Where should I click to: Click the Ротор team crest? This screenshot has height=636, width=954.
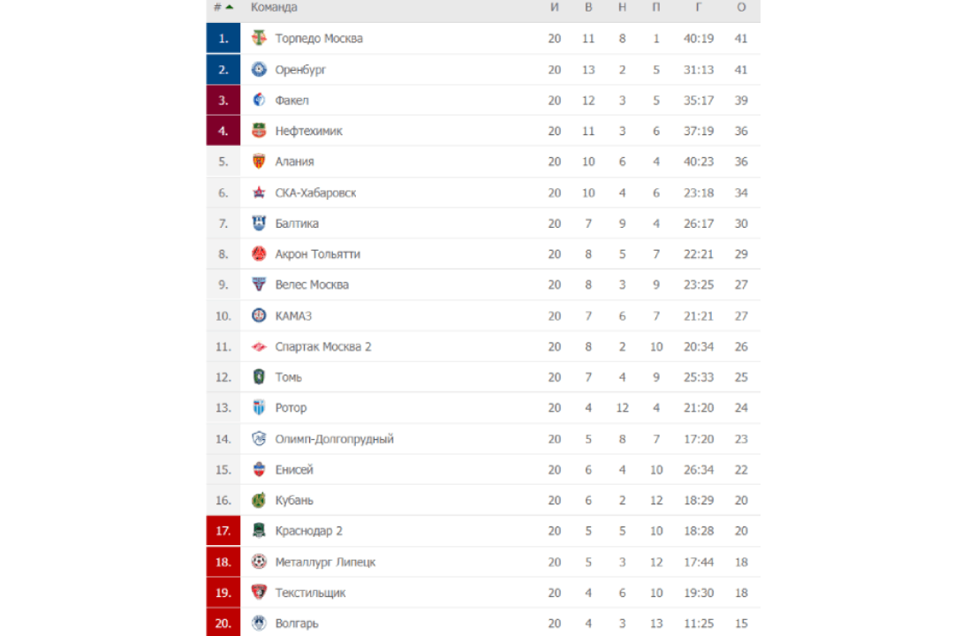coord(259,407)
